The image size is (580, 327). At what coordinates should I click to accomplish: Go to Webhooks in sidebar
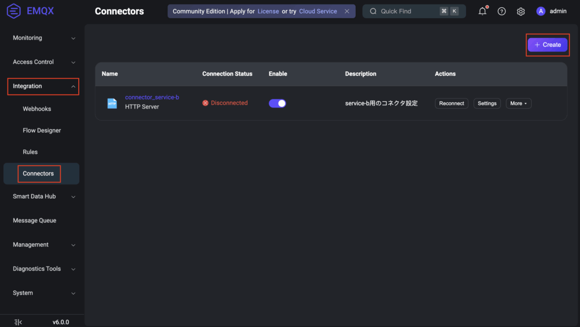(37, 109)
